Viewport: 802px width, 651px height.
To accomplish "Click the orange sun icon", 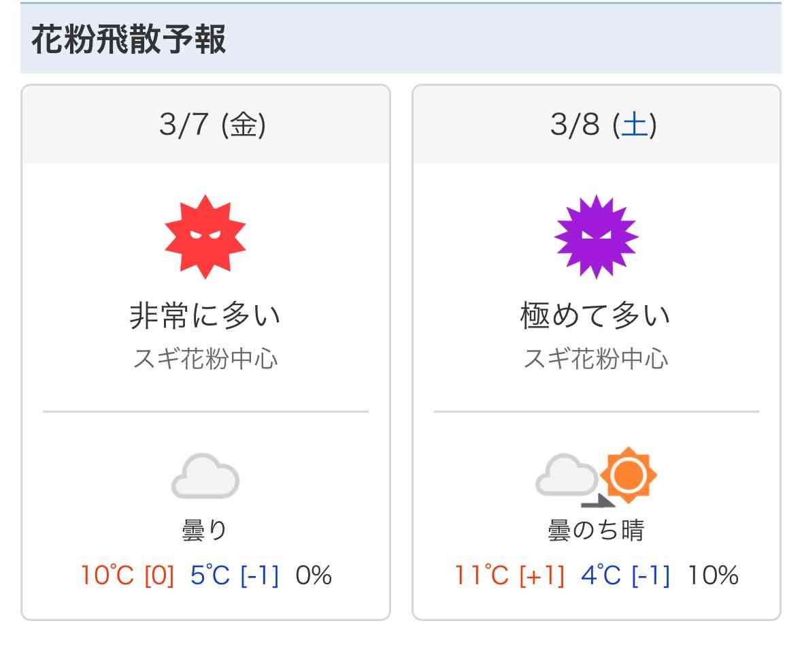I will click(x=629, y=475).
